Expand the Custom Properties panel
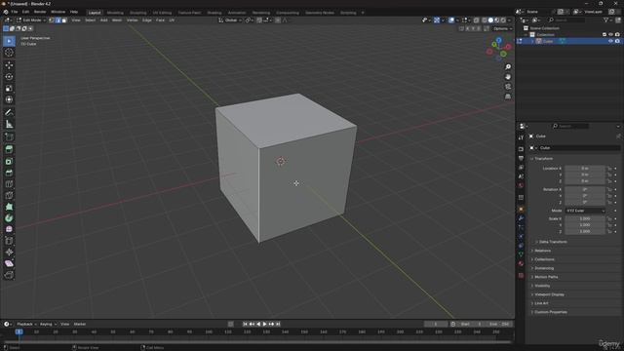 [550, 312]
